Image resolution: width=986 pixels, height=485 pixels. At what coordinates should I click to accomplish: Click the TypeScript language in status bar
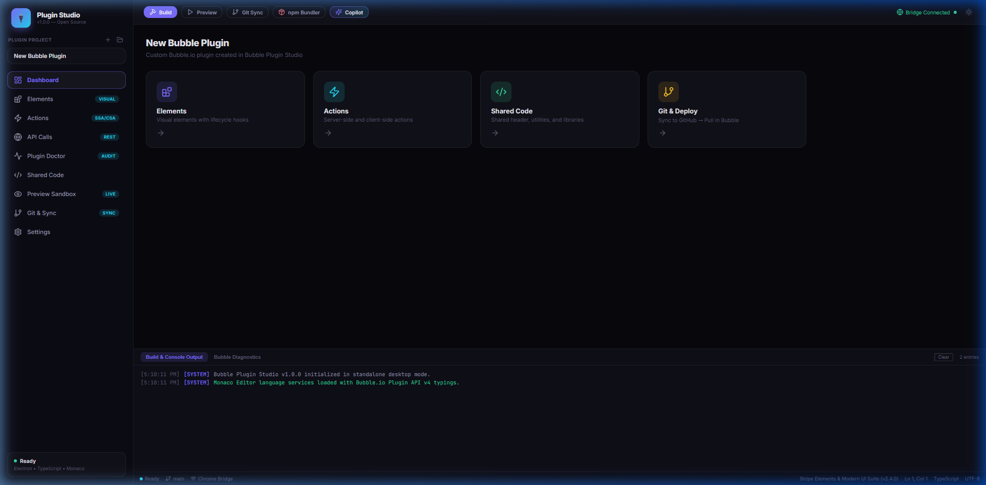tap(946, 479)
